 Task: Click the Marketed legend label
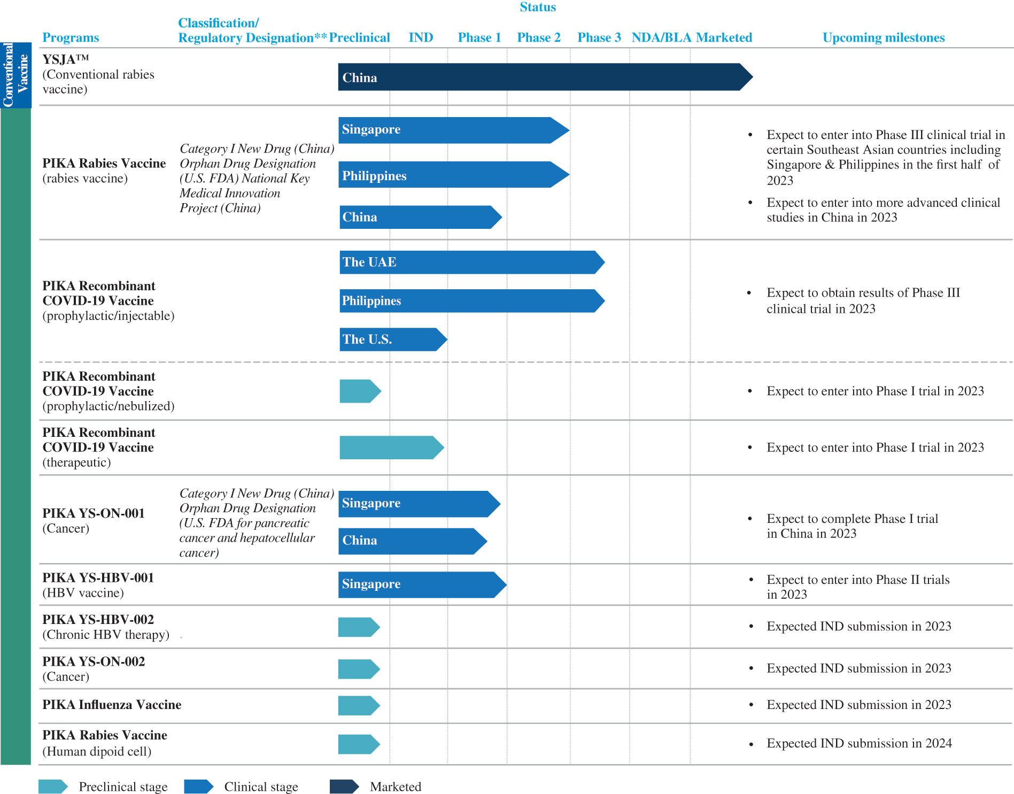point(396,787)
